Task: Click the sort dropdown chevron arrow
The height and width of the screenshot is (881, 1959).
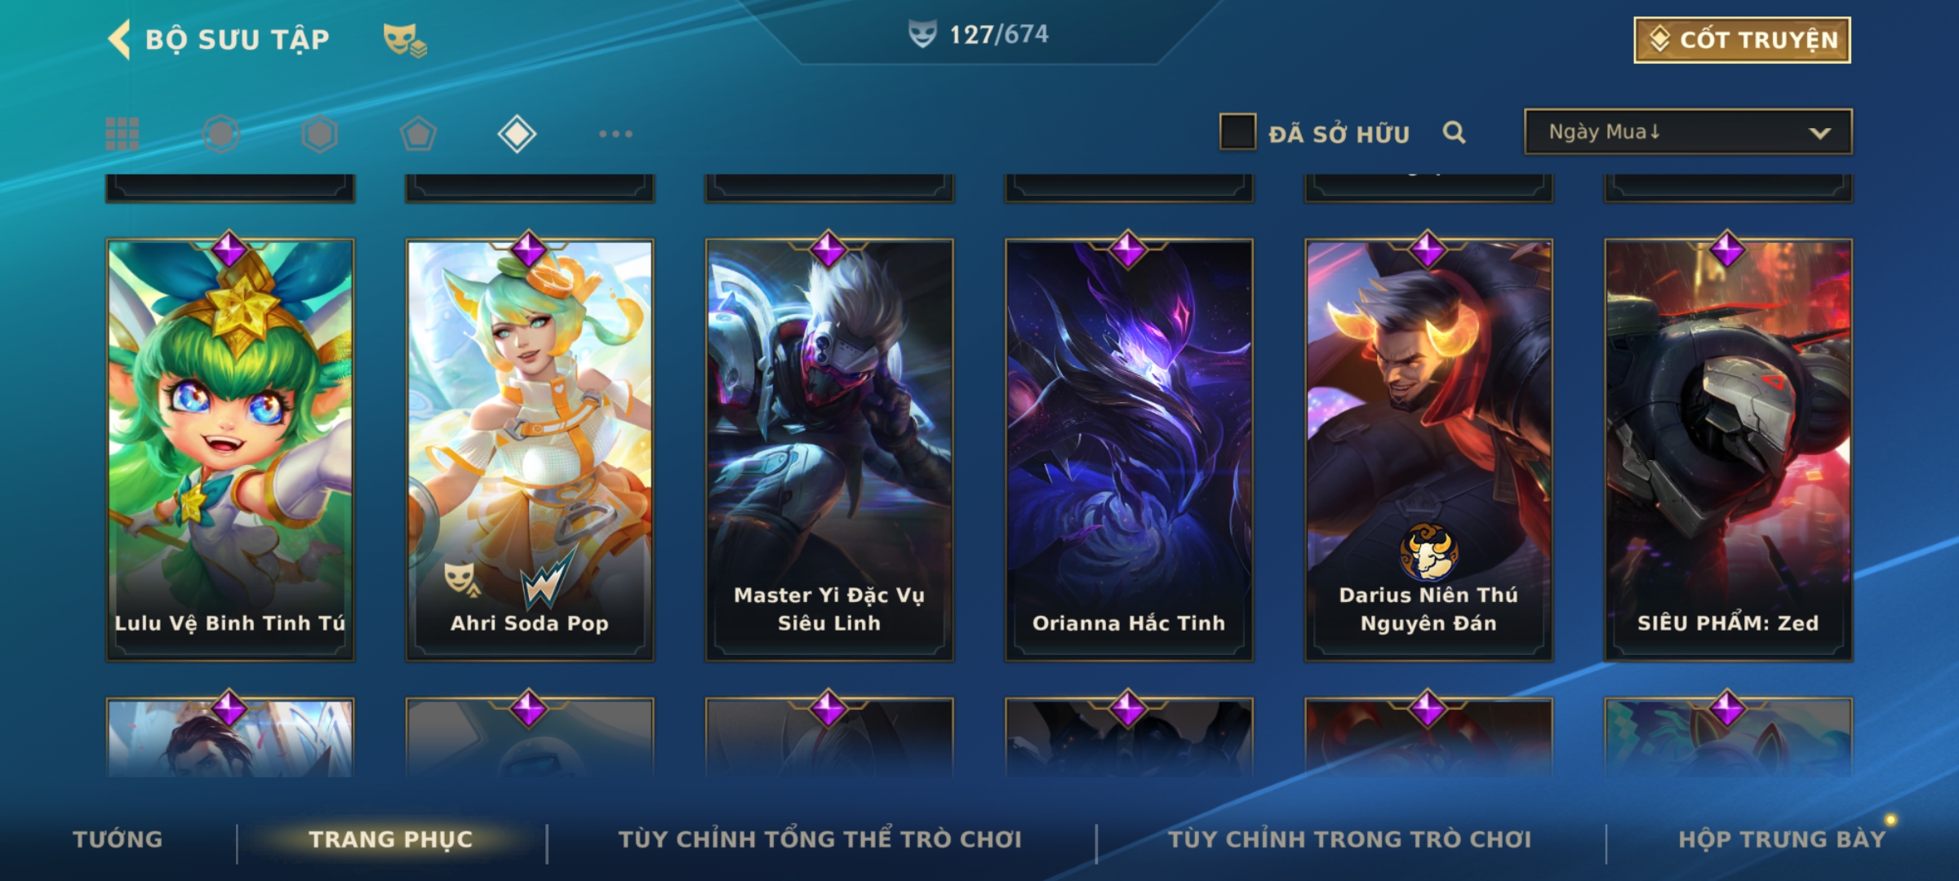Action: (1819, 133)
